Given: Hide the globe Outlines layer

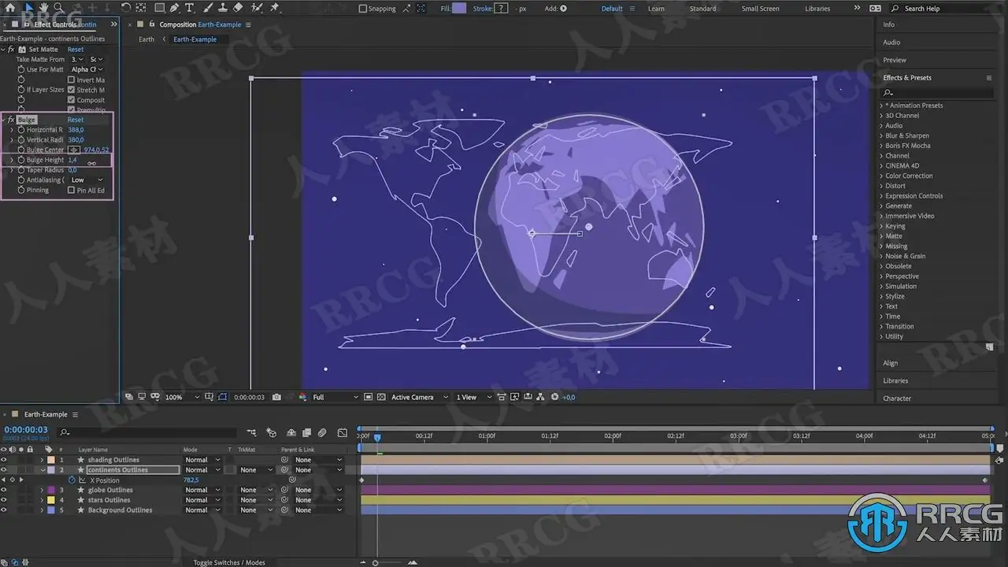Looking at the screenshot, I should [4, 490].
